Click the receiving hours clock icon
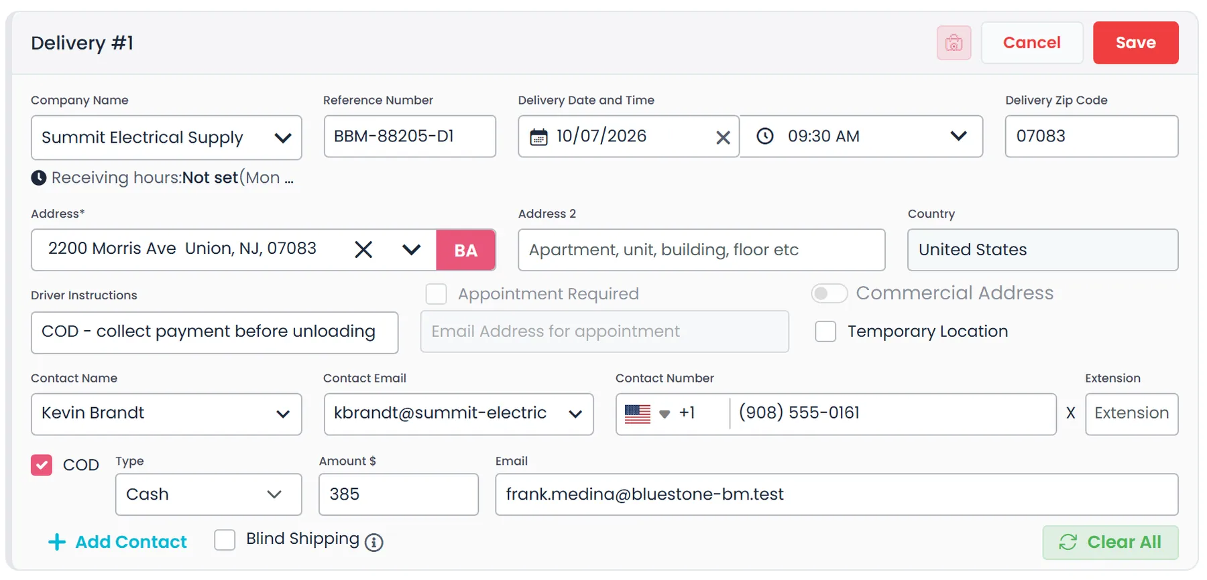Screen dimensions: 1207x580 point(39,177)
